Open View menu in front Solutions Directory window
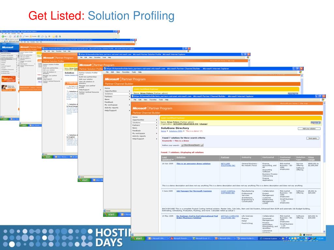334x250 pixels. [145, 100]
